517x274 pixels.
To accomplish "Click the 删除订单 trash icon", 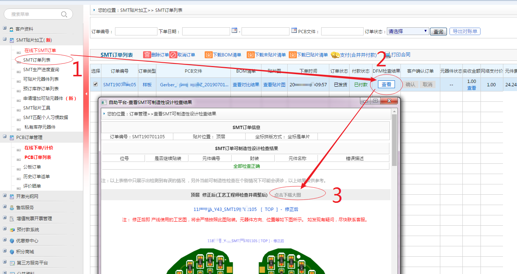I will pos(147,55).
